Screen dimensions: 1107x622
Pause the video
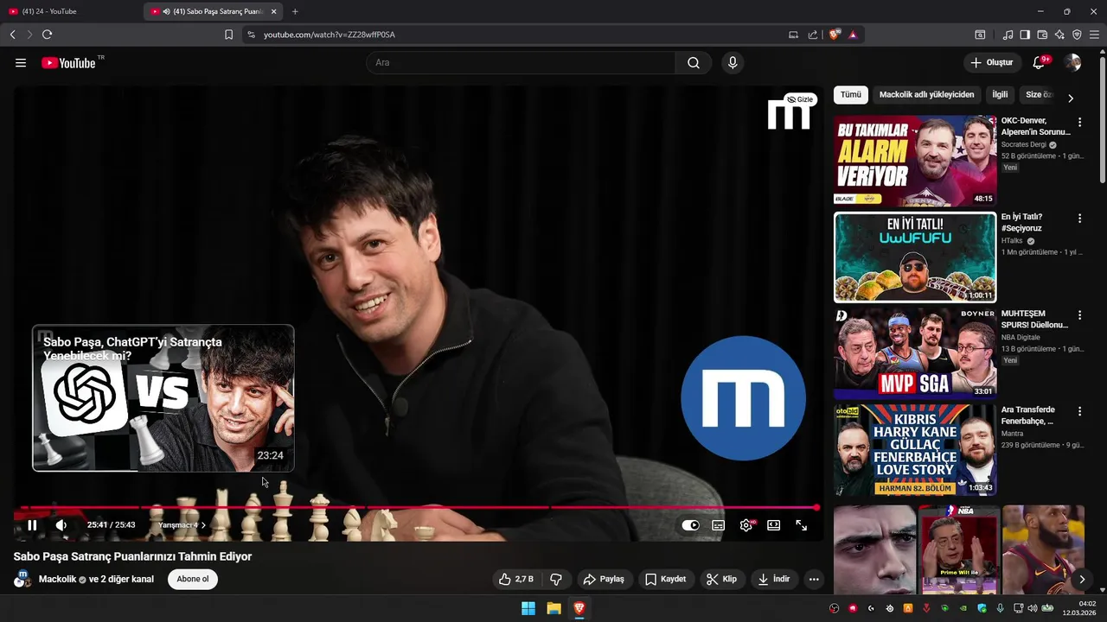(32, 525)
